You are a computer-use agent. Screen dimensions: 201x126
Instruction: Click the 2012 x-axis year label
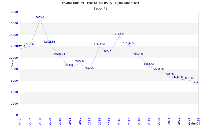[80, 121]
